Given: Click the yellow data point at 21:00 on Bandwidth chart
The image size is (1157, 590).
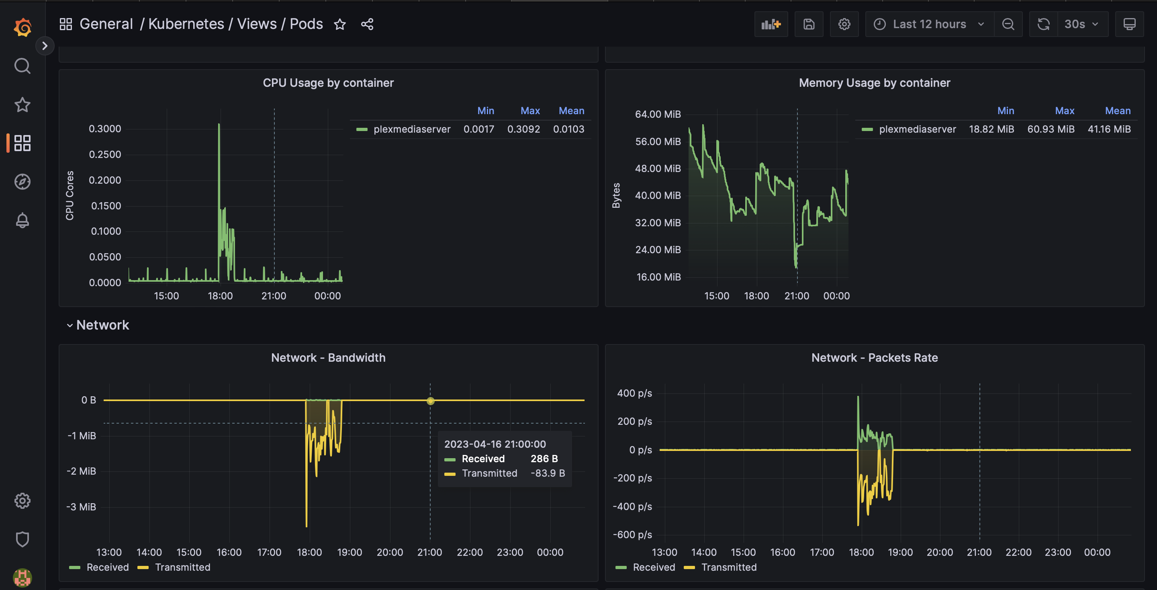Looking at the screenshot, I should [430, 401].
